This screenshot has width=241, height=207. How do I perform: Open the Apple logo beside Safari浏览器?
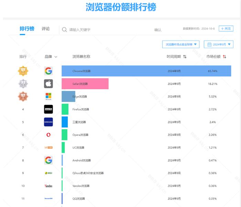click(49, 84)
